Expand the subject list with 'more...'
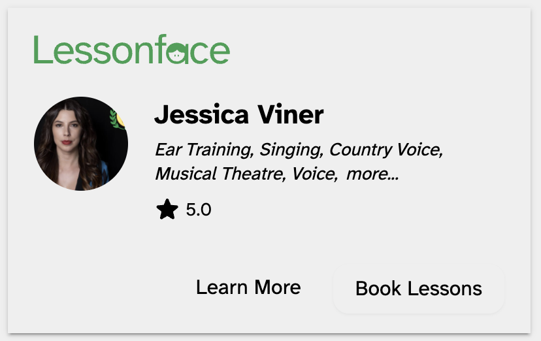This screenshot has width=541, height=341. [x=372, y=174]
